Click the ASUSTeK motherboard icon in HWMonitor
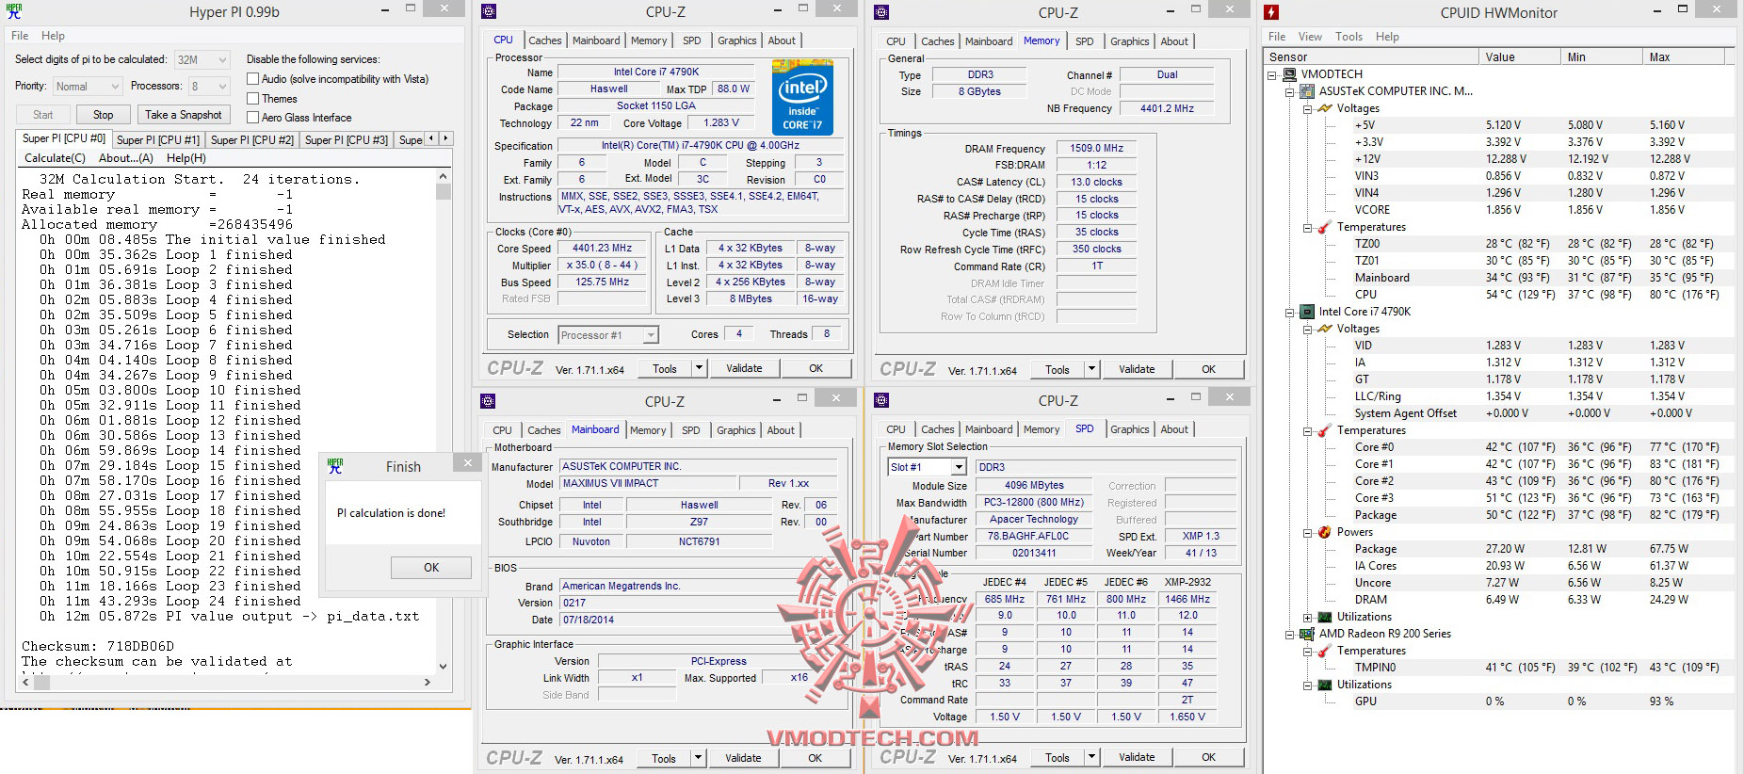Screen dimensions: 1744x774 (x=1307, y=91)
